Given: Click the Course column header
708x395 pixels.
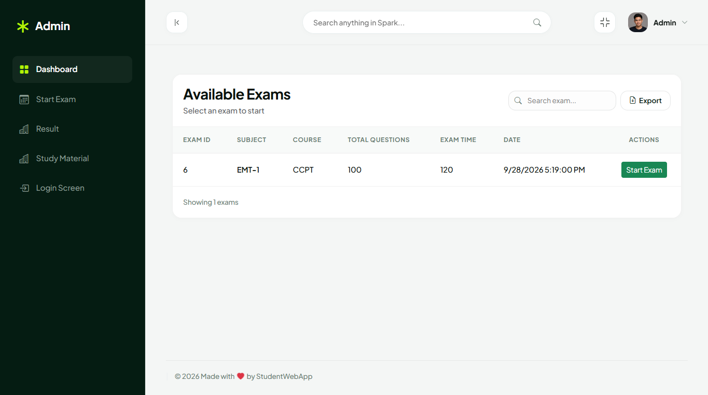Looking at the screenshot, I should (x=307, y=140).
